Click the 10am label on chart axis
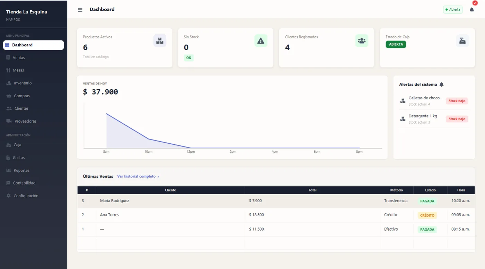The width and height of the screenshot is (485, 269). tap(148, 152)
